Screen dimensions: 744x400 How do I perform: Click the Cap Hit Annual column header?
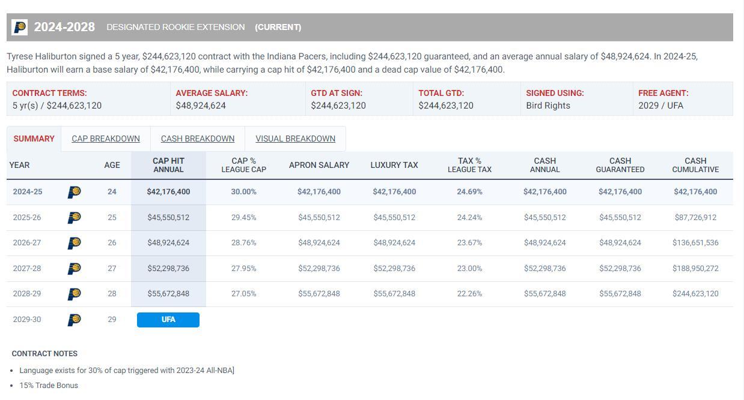(168, 165)
